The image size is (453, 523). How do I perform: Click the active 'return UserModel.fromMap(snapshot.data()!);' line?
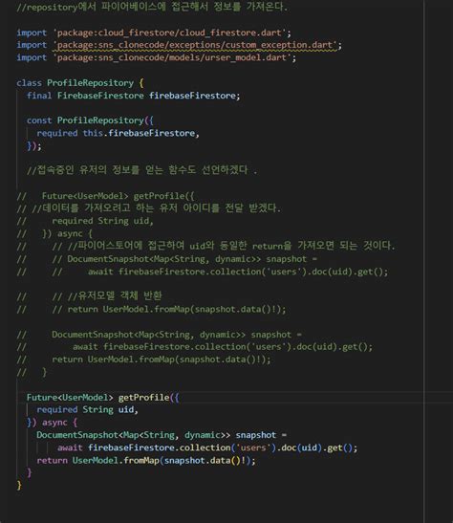146,461
